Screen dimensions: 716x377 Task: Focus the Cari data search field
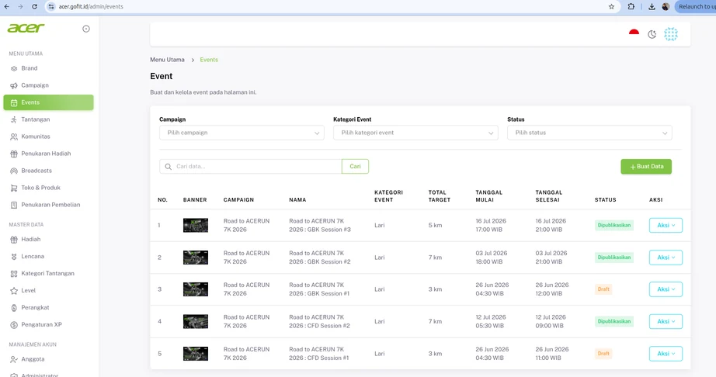click(250, 166)
